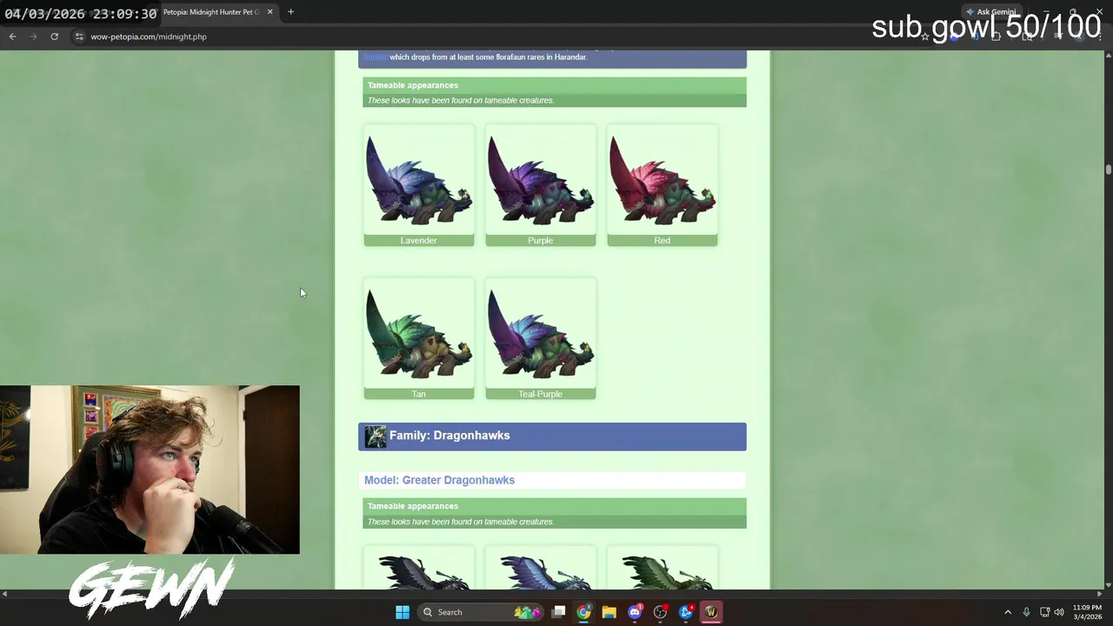This screenshot has height=626, width=1113.
Task: Click the green dragonhawk appearance thumbnail
Action: (x=662, y=569)
